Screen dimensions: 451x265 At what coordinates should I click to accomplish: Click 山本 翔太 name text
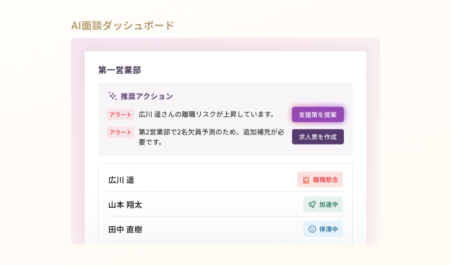(125, 205)
